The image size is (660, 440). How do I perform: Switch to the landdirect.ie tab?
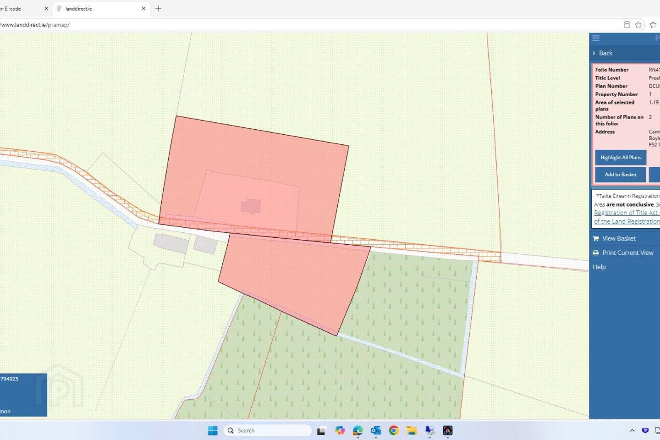point(101,9)
